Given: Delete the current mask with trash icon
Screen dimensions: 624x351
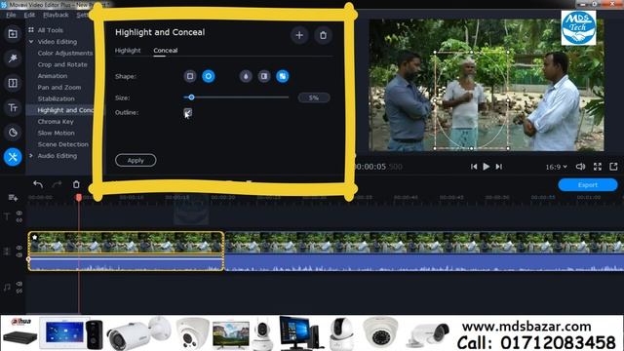Looking at the screenshot, I should (323, 35).
